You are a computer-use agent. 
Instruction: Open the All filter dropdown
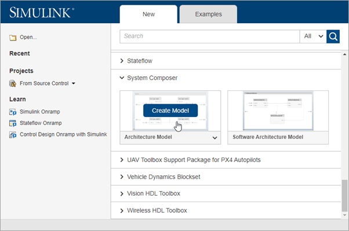(x=313, y=36)
